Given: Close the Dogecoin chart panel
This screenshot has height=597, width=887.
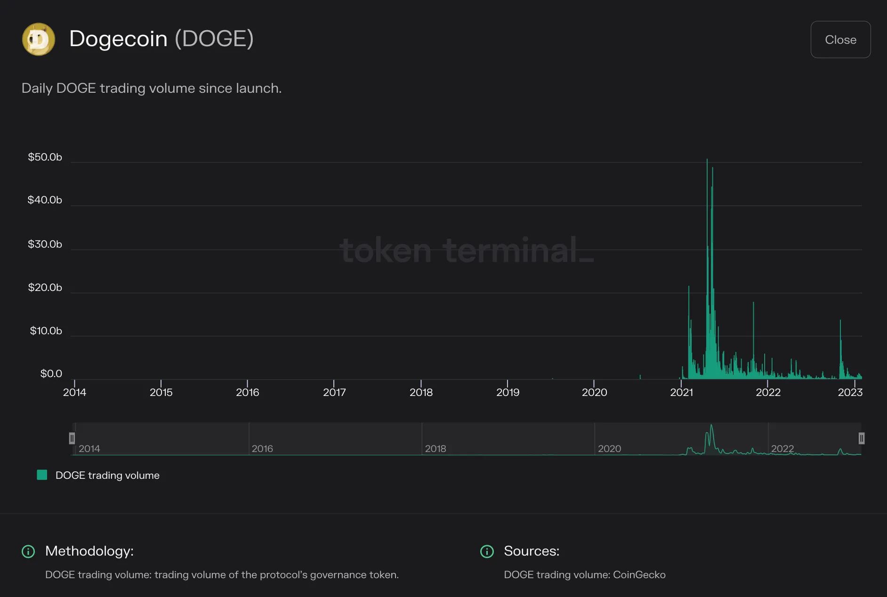Looking at the screenshot, I should pyautogui.click(x=840, y=40).
